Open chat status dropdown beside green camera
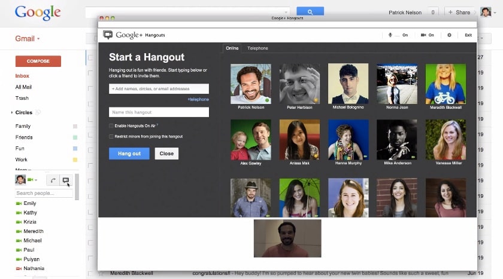 [36, 180]
